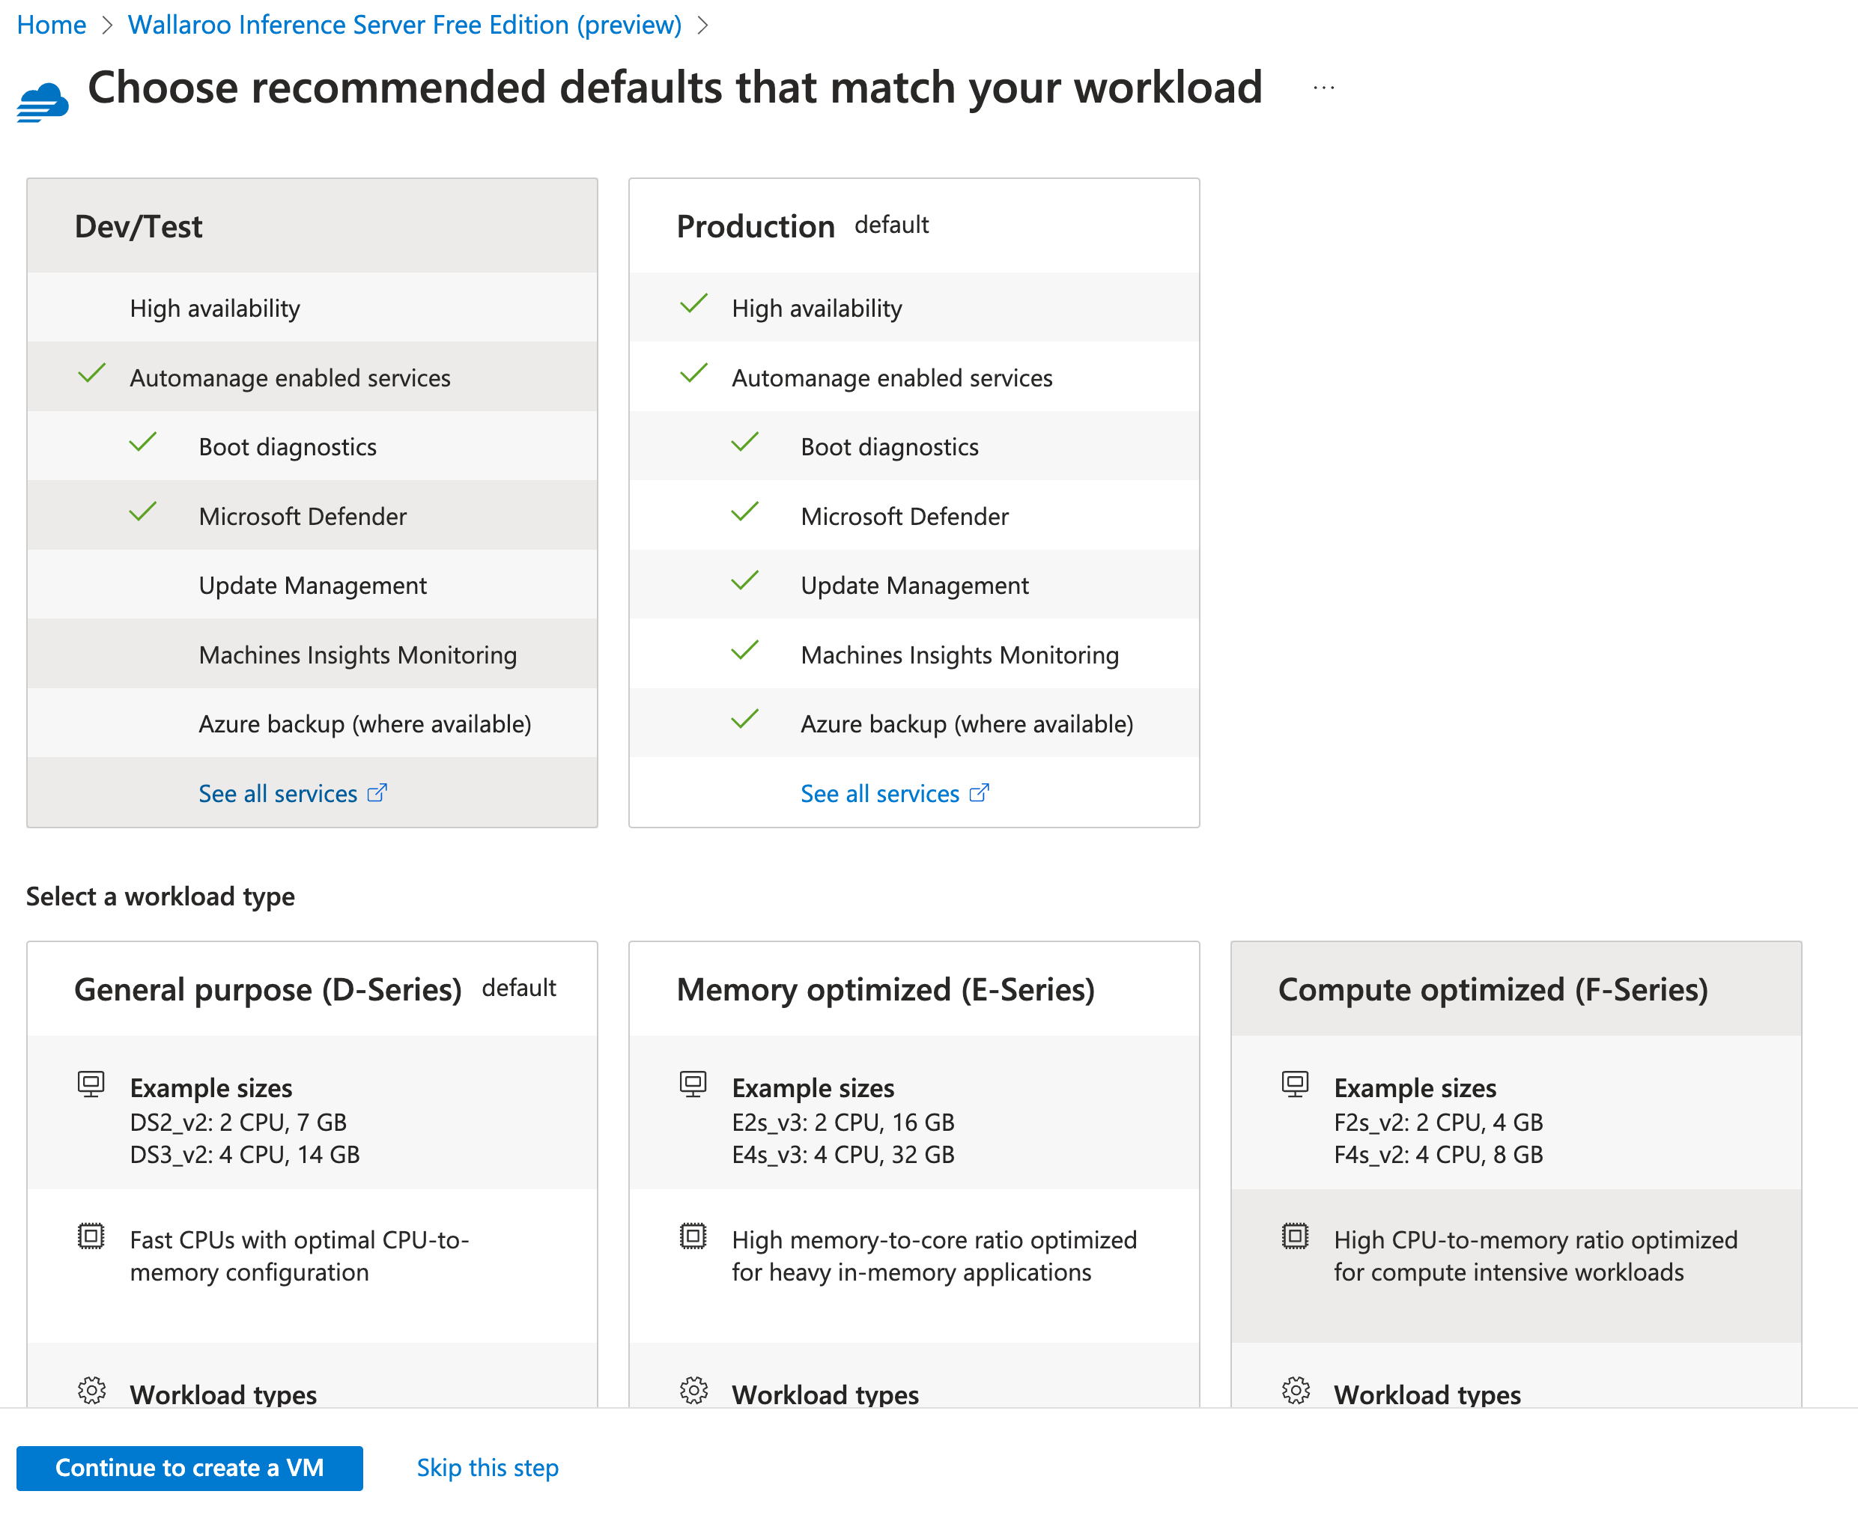The image size is (1858, 1518).
Task: Click Continue to create a VM
Action: click(x=189, y=1467)
